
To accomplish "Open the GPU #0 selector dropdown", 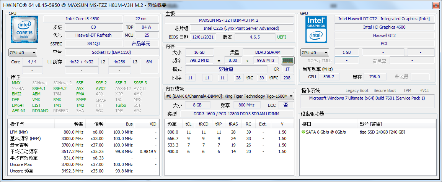I will coord(315,53).
